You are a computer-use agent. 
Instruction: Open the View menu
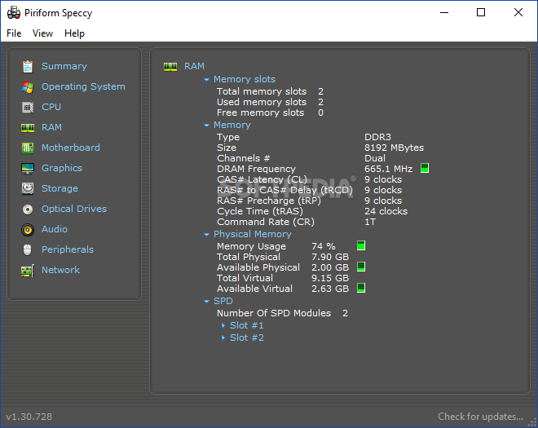(x=42, y=33)
